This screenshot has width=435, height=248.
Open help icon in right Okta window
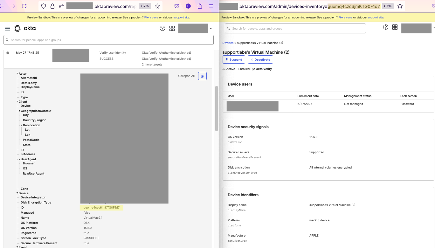(x=385, y=27)
